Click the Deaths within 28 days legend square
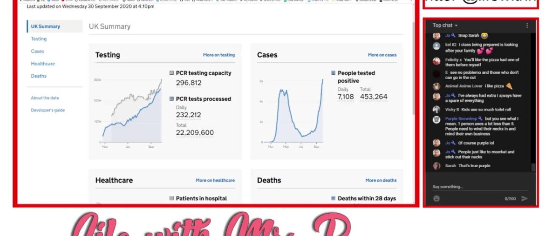545x236 pixels. (334, 198)
